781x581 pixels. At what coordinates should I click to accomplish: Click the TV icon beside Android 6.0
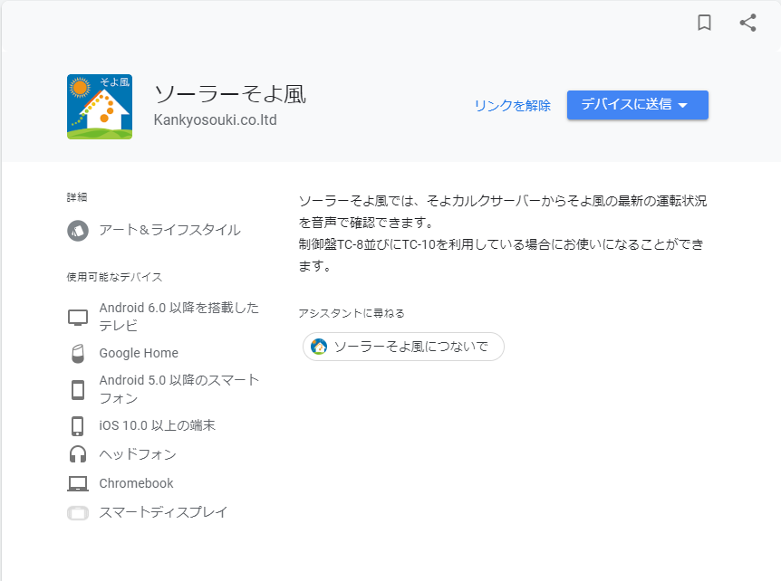point(78,317)
